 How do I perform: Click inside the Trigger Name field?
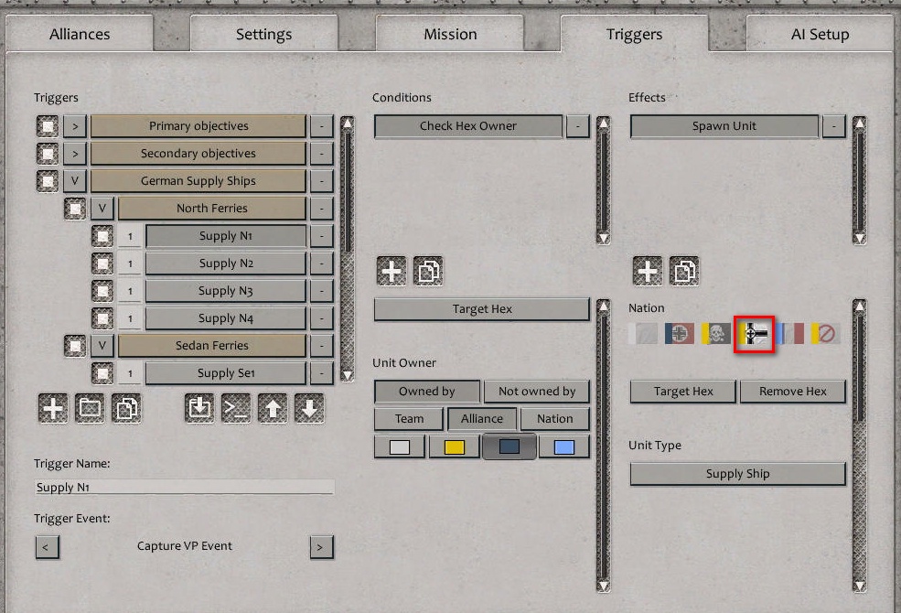coord(183,487)
